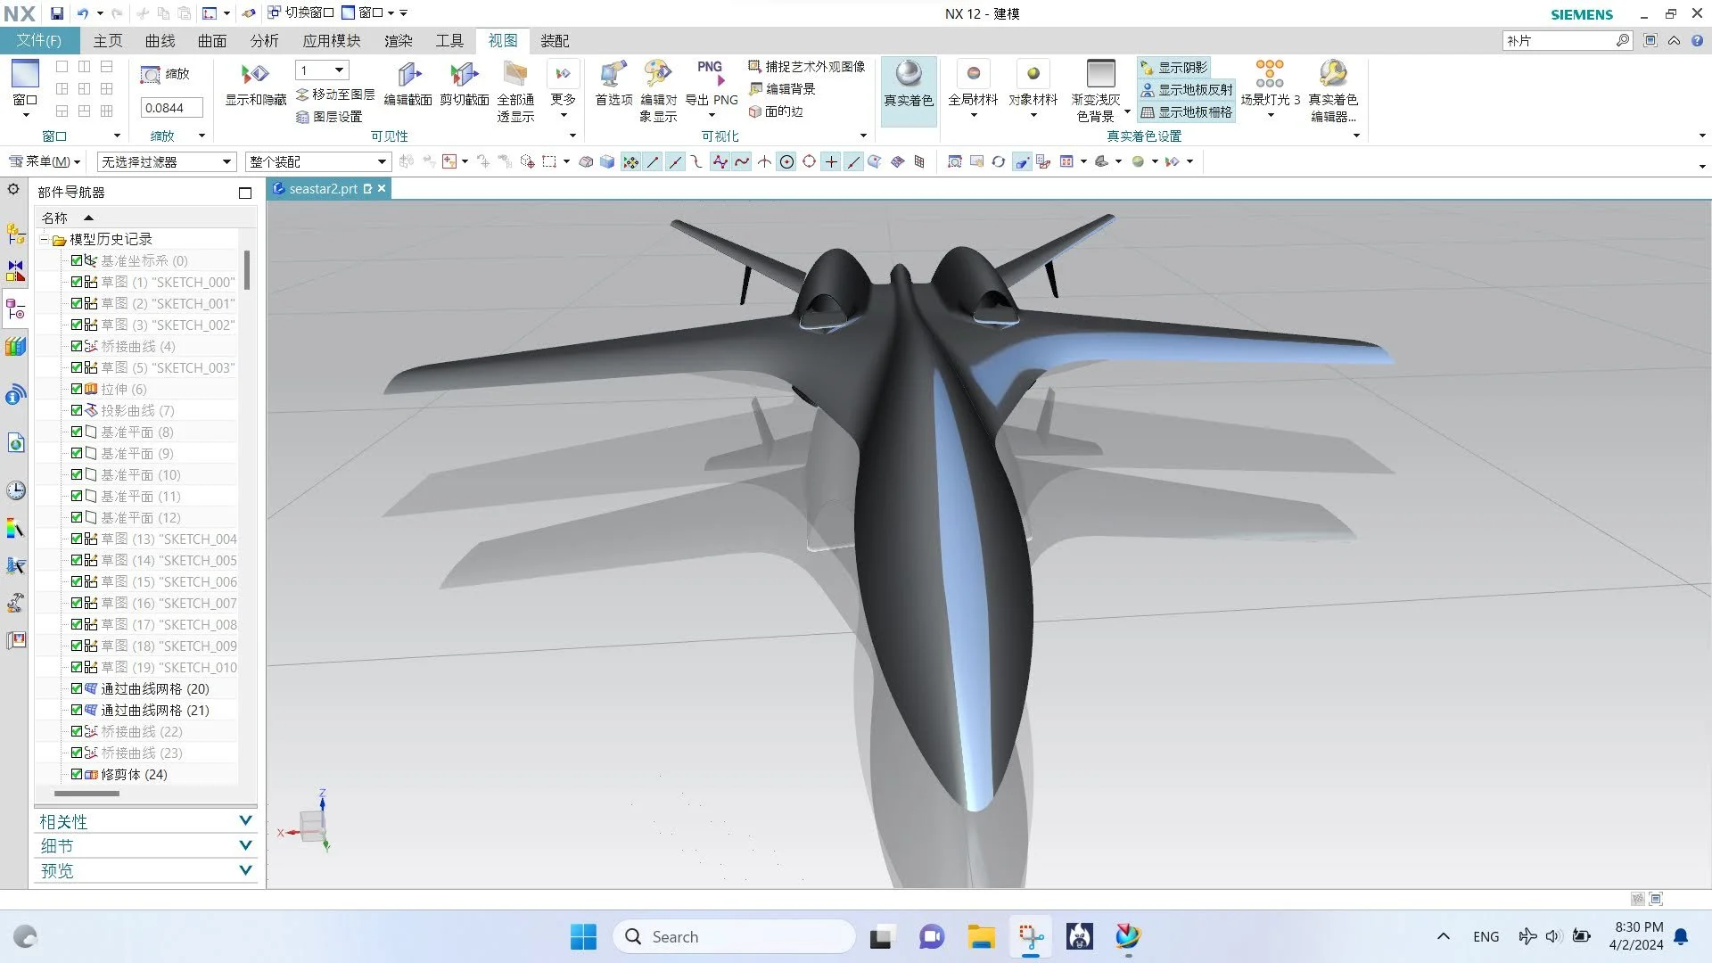The width and height of the screenshot is (1712, 963).
Task: Collapse the 模型历史记录 tree node
Action: point(44,239)
